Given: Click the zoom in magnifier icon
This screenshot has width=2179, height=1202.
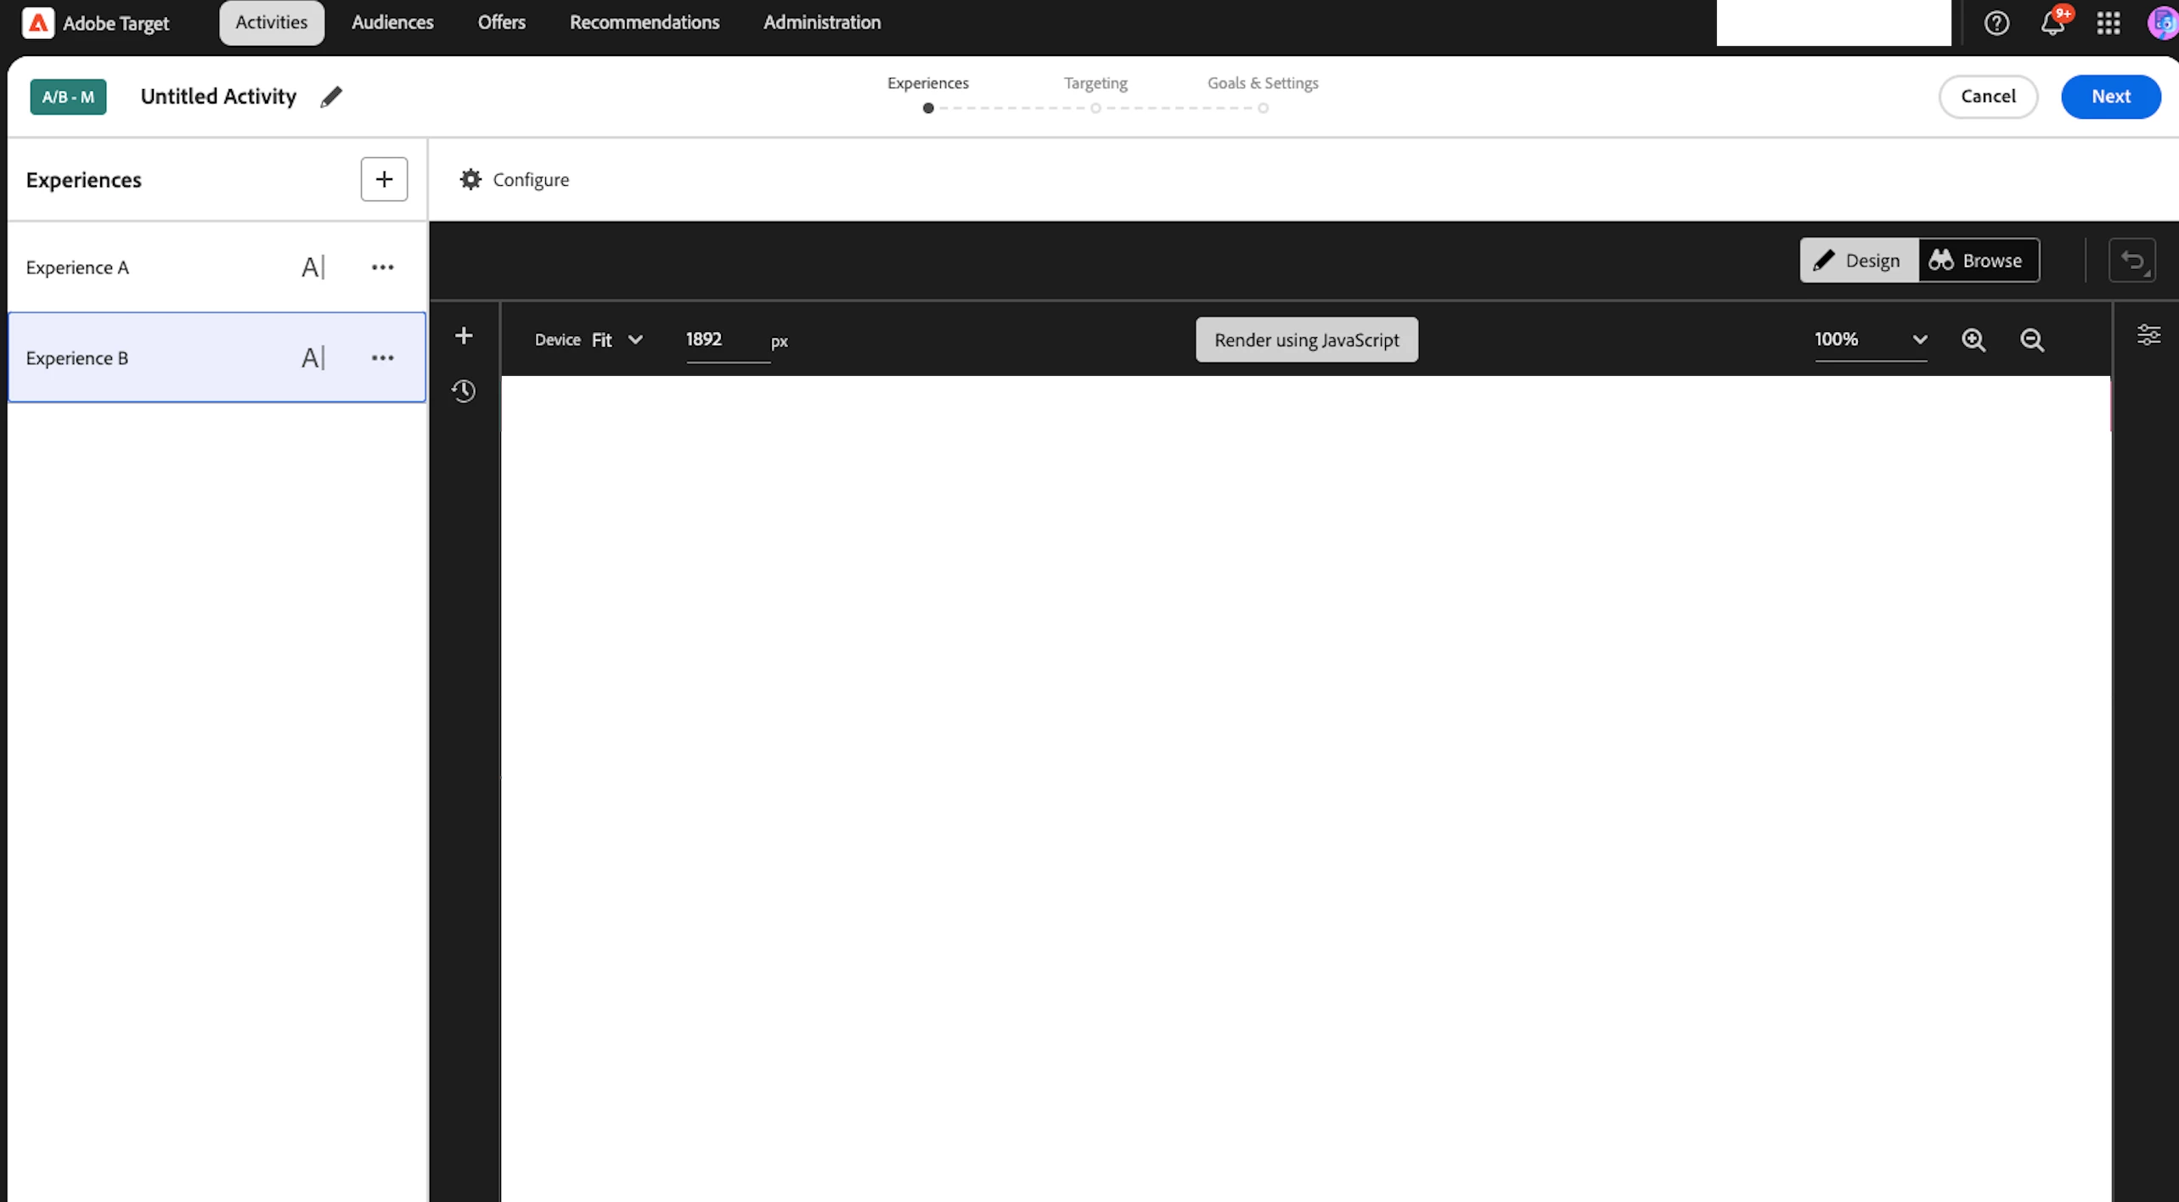Looking at the screenshot, I should click(x=1973, y=340).
